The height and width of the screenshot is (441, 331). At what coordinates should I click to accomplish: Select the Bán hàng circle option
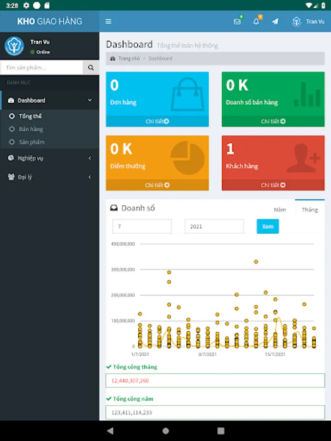12,129
